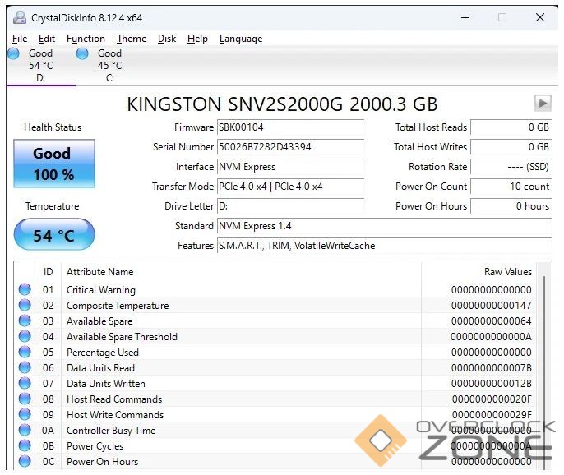Select the Controller Busy Time attribute text

click(111, 431)
